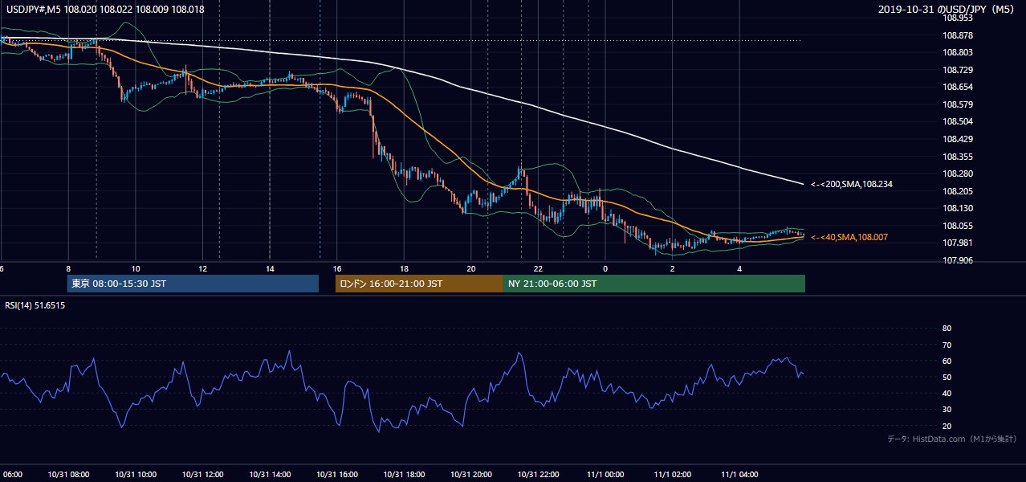Click the Tokyo 08:00-15:30 JST session bar
Image resolution: width=1026 pixels, height=482 pixels.
[193, 284]
